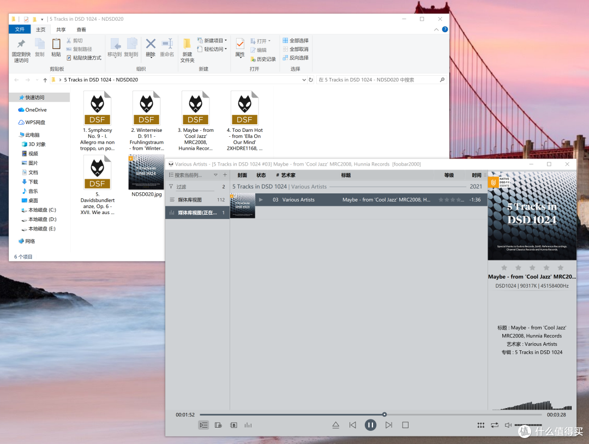Screen dimensions: 589x444
Task: Click the large 5 Tracks in DSD 1024 cover
Action: 532,215
